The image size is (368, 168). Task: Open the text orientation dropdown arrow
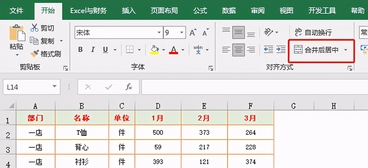tap(277, 32)
